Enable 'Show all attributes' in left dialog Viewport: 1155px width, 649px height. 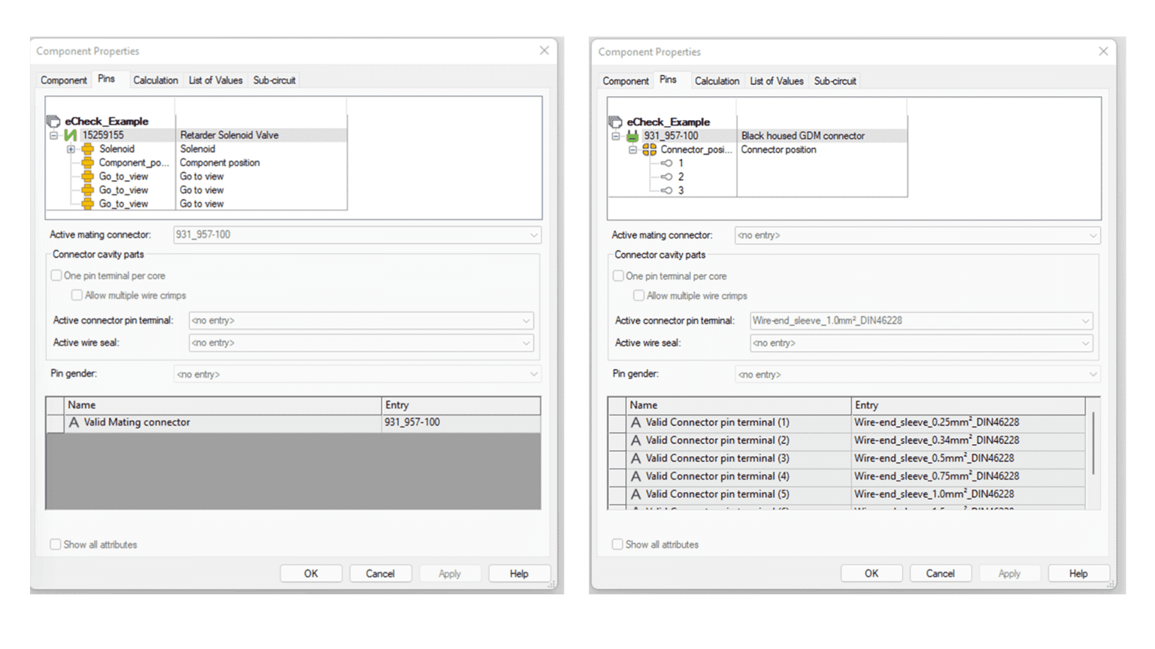tap(56, 545)
